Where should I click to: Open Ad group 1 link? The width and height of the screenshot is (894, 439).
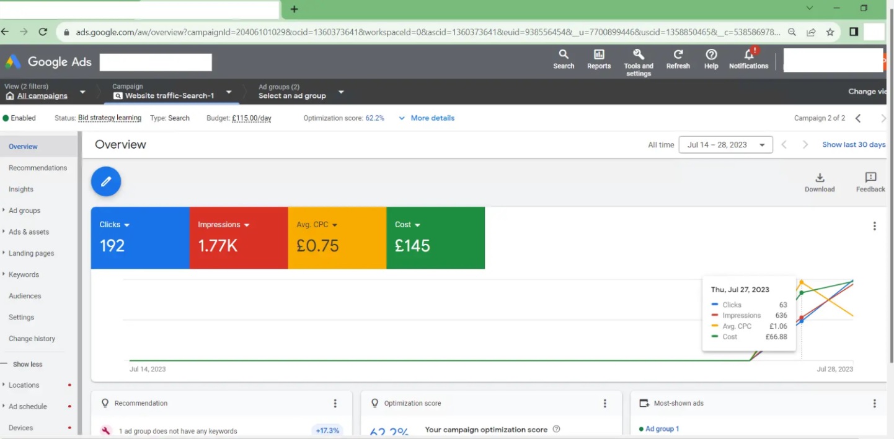point(662,428)
